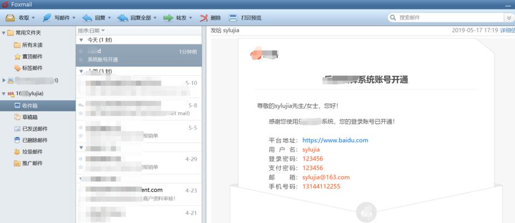
Task: Open the email dated 4-23
Action: tap(139, 194)
